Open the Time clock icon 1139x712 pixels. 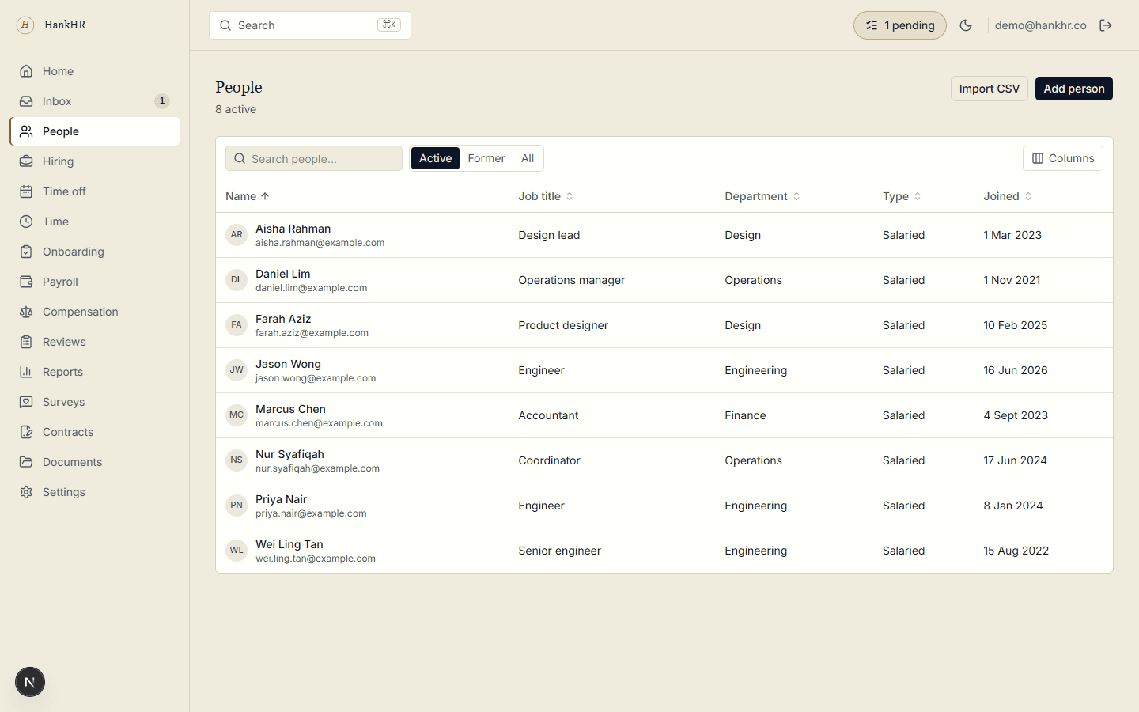26,222
